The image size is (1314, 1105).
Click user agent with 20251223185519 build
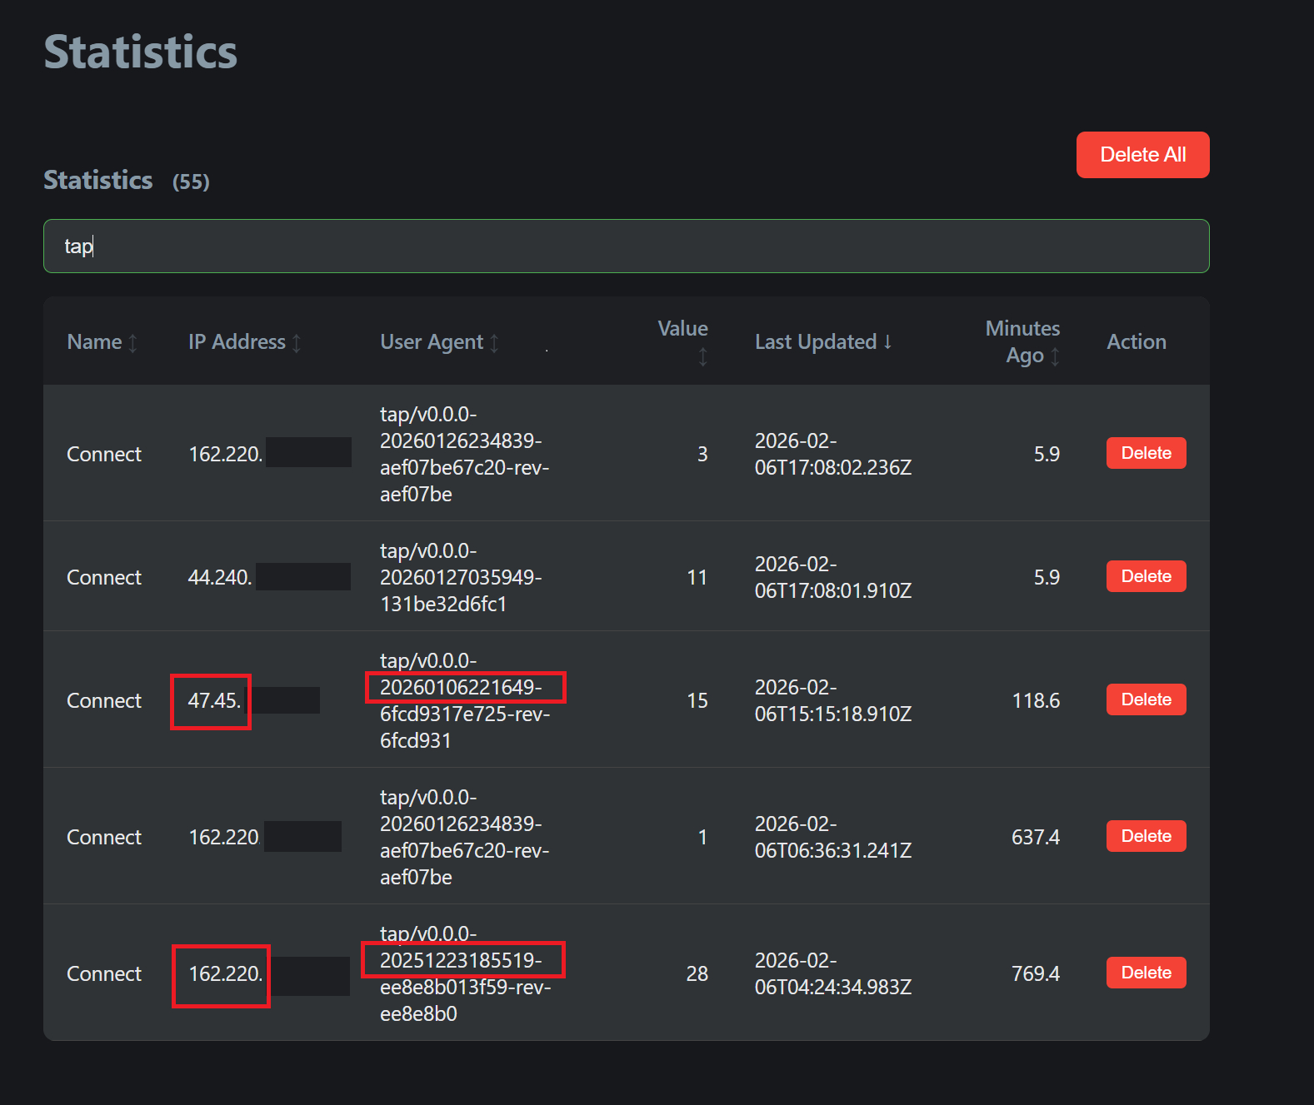(x=464, y=973)
